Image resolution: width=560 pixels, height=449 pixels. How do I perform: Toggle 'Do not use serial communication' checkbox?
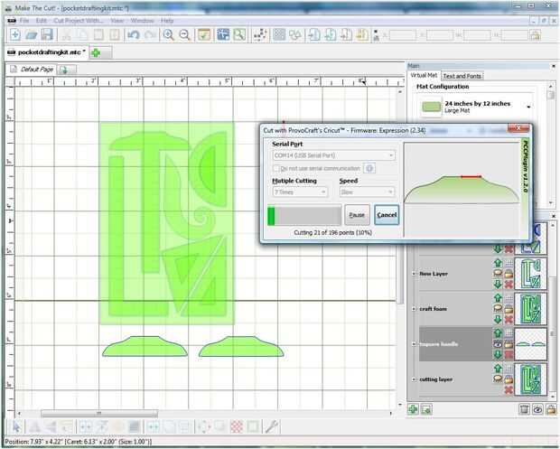click(x=276, y=168)
